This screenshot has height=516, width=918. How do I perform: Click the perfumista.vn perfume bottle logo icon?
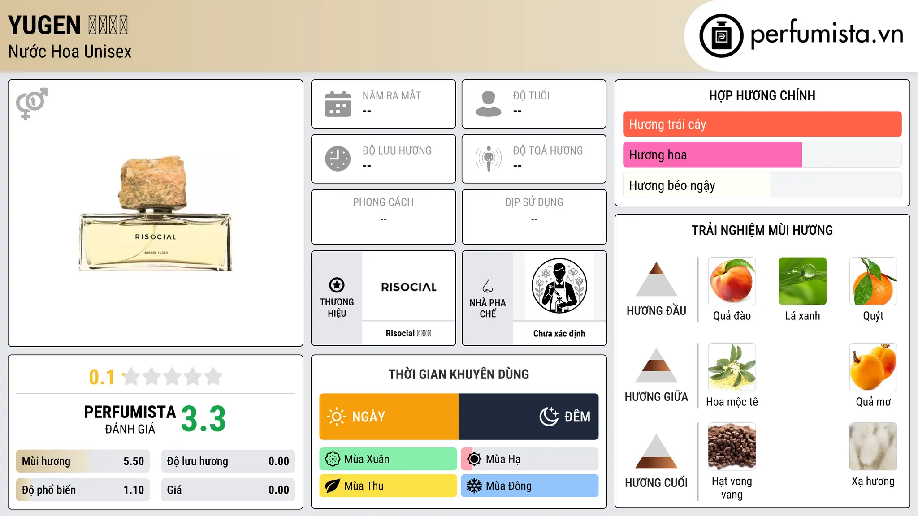click(721, 36)
